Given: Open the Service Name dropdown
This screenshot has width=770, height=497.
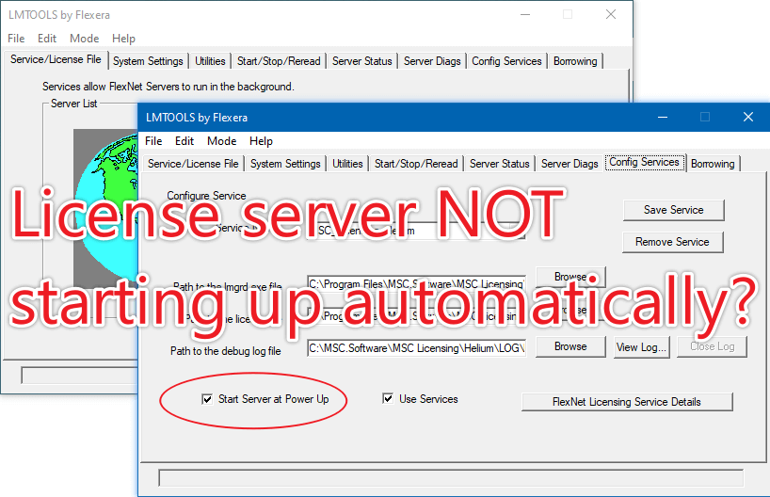Looking at the screenshot, I should pyautogui.click(x=517, y=231).
